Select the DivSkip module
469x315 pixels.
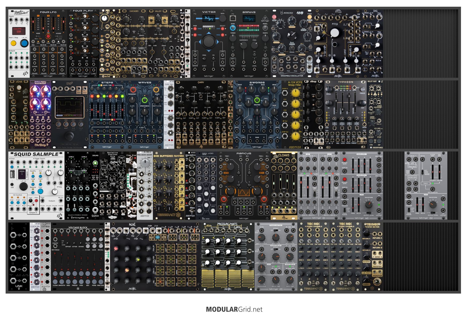coord(40,114)
